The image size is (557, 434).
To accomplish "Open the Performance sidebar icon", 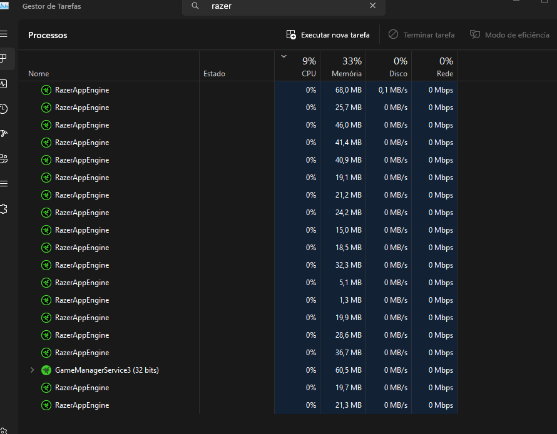I will (x=4, y=84).
